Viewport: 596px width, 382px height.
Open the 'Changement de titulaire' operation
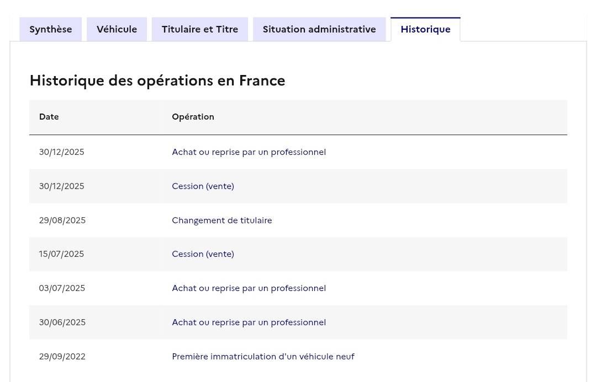pyautogui.click(x=221, y=220)
